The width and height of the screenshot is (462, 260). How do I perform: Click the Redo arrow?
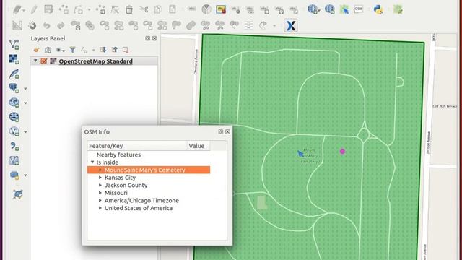coord(61,26)
